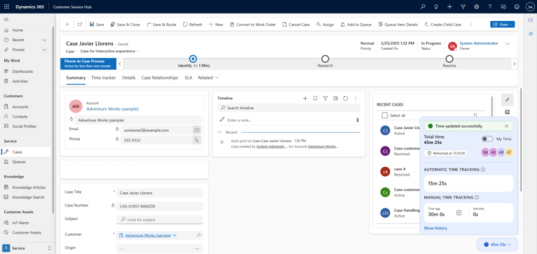Expand the 45m 25s timer dropdown button
This screenshot has width=537, height=254.
coord(498,244)
